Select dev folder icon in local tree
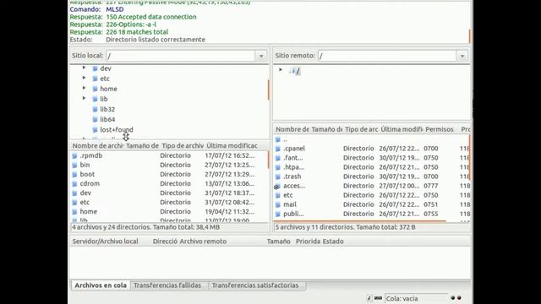 (96, 68)
